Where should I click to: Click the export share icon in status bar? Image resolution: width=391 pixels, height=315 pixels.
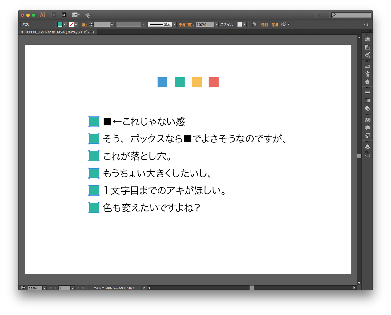point(23,288)
